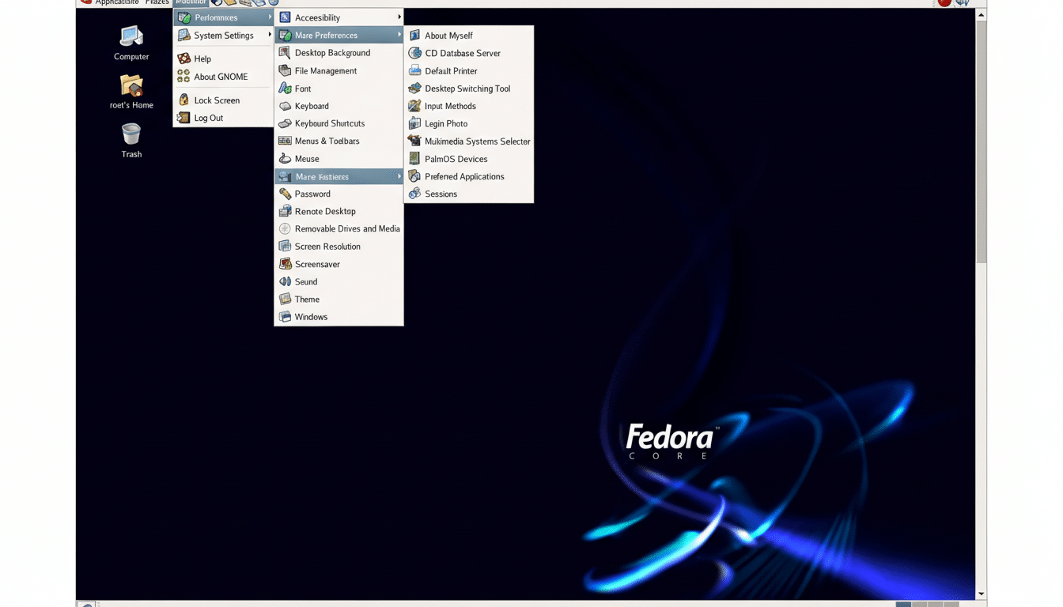Open the Theme settings
Image resolution: width=1063 pixels, height=607 pixels.
306,299
